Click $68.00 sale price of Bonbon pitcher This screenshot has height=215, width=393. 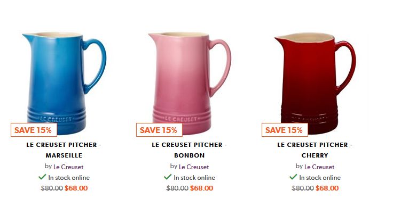point(201,188)
